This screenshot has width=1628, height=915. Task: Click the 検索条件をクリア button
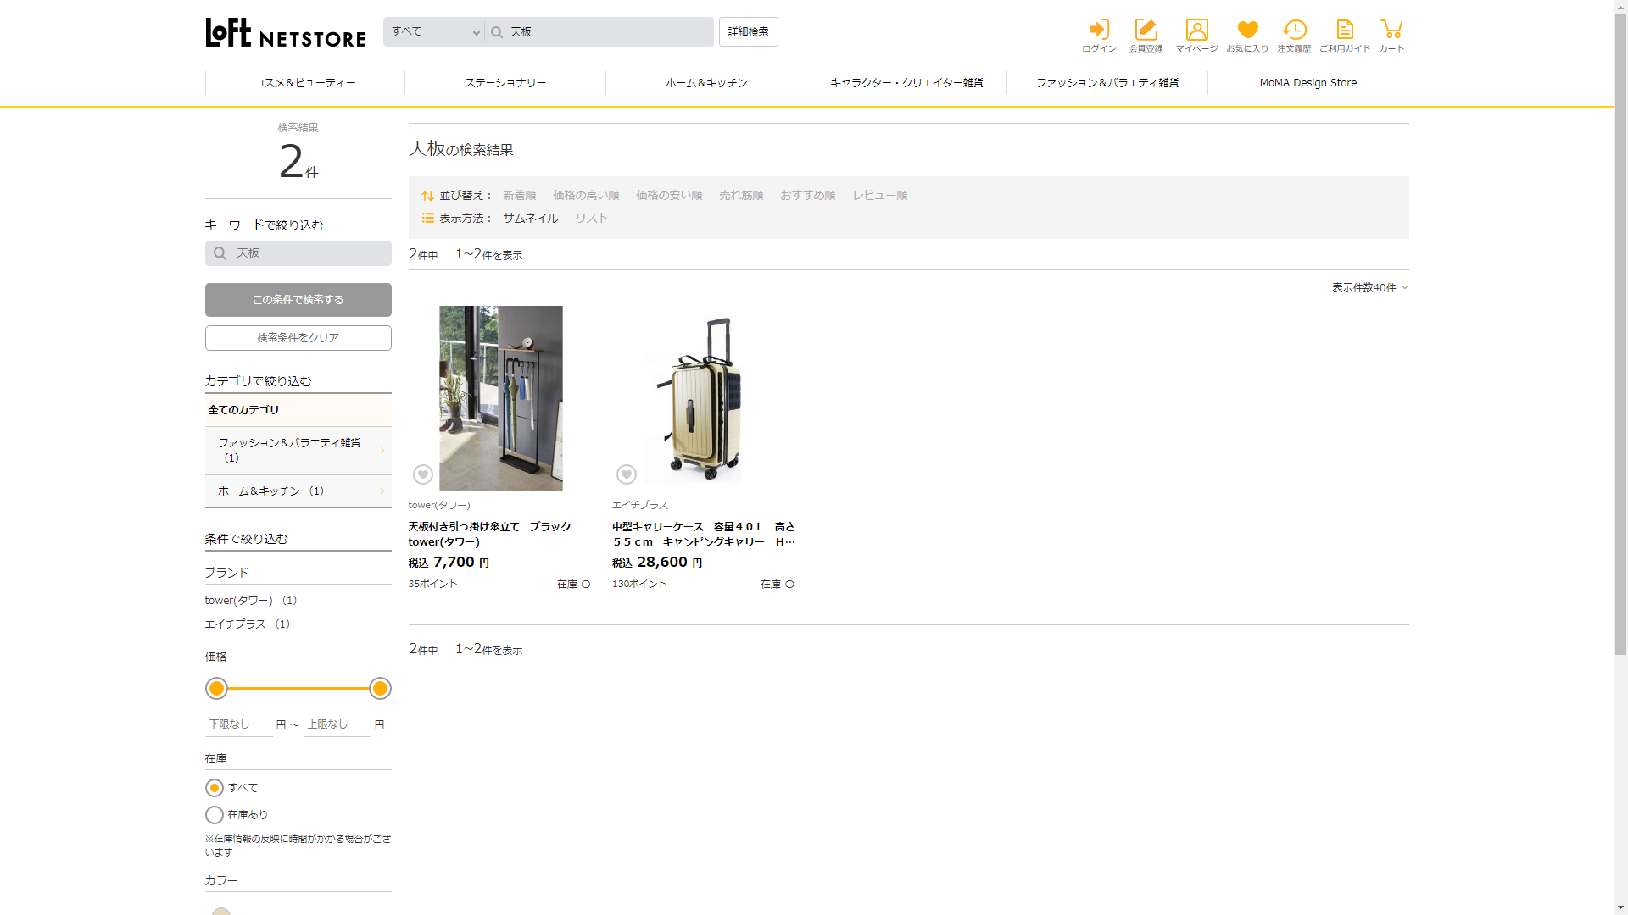pyautogui.click(x=298, y=338)
